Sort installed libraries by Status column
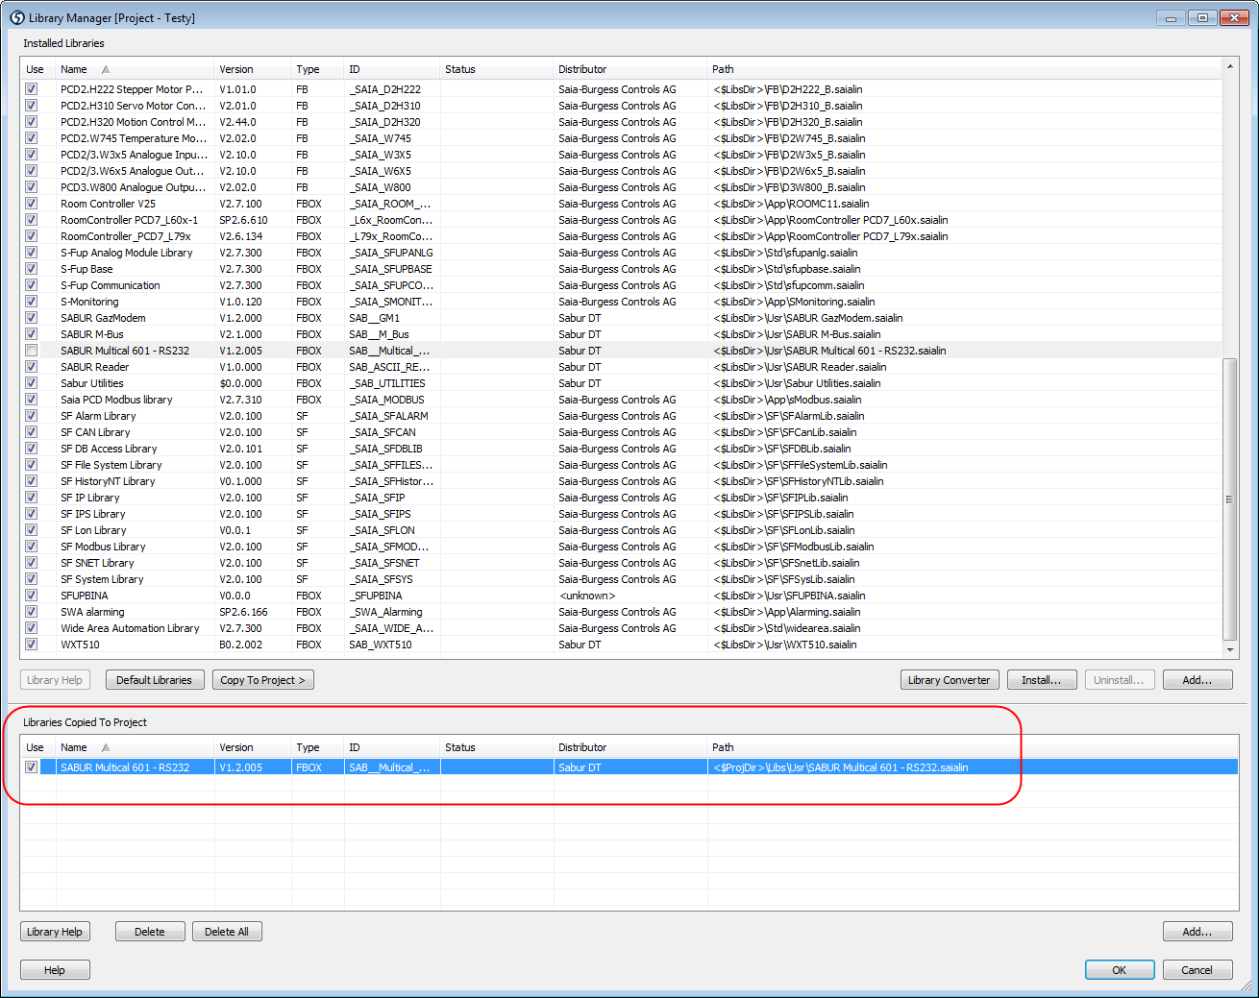1259x998 pixels. 497,69
